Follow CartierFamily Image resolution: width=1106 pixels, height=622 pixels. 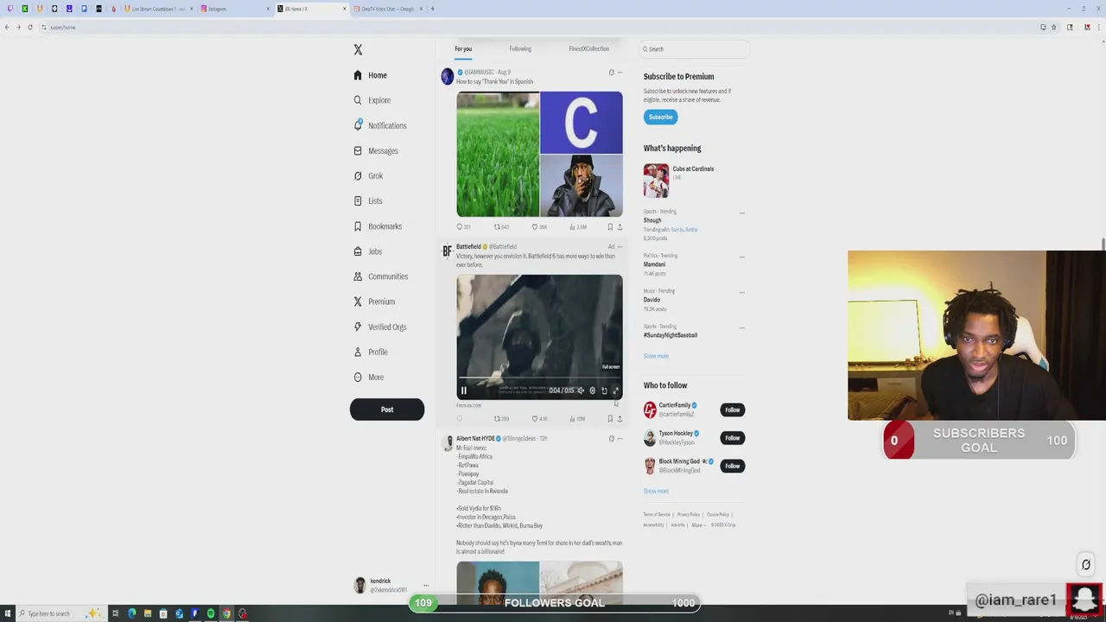pyautogui.click(x=733, y=410)
